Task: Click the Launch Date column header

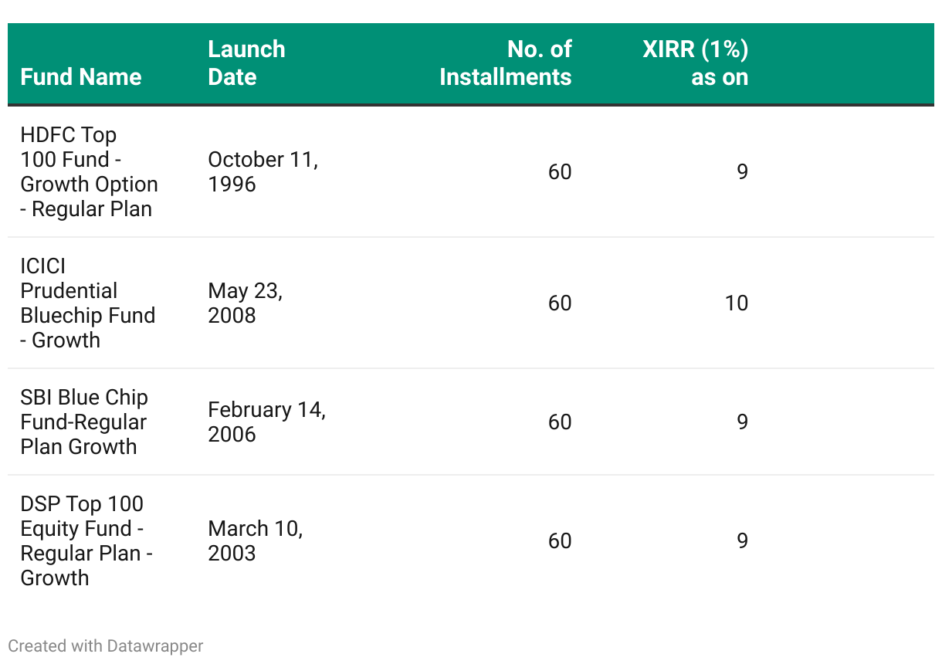Action: click(246, 63)
